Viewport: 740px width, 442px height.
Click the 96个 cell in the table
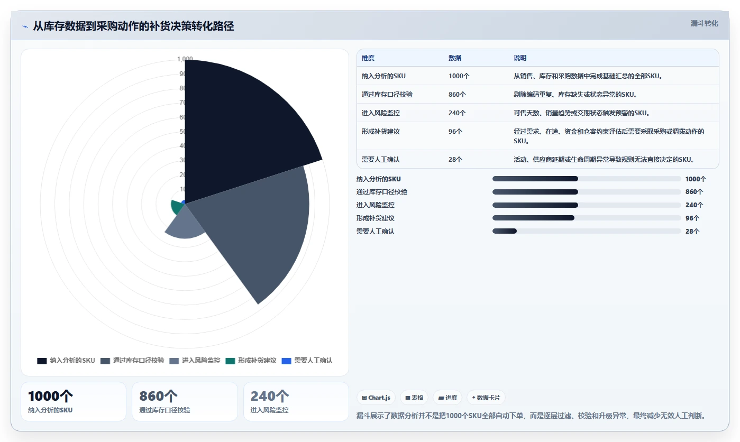(x=455, y=132)
